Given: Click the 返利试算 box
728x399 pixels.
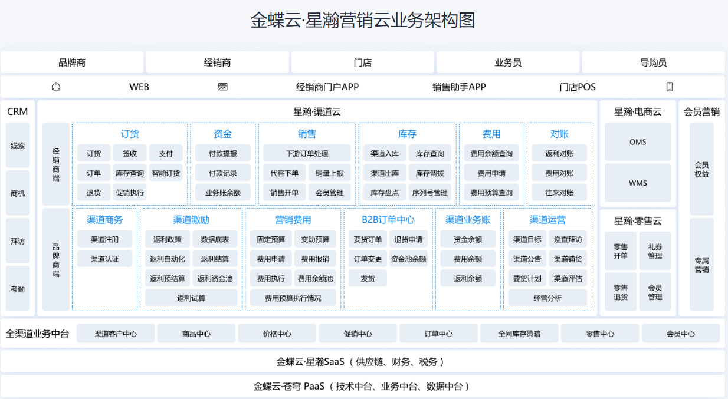Looking at the screenshot, I should 191,298.
